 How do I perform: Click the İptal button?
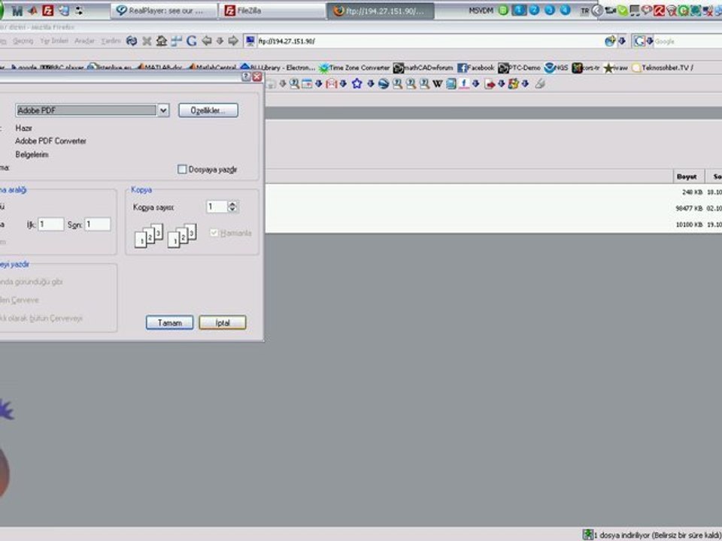click(x=223, y=322)
